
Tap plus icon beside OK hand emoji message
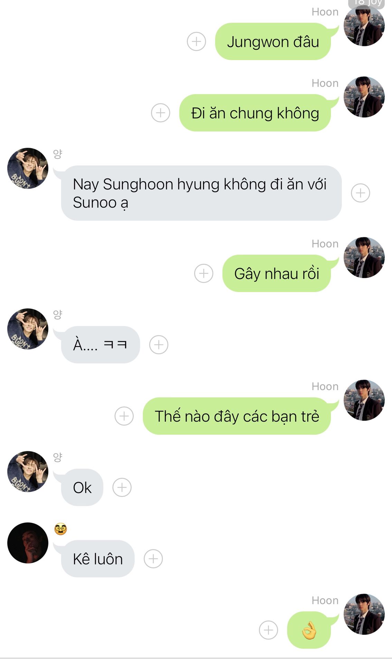[268, 630]
